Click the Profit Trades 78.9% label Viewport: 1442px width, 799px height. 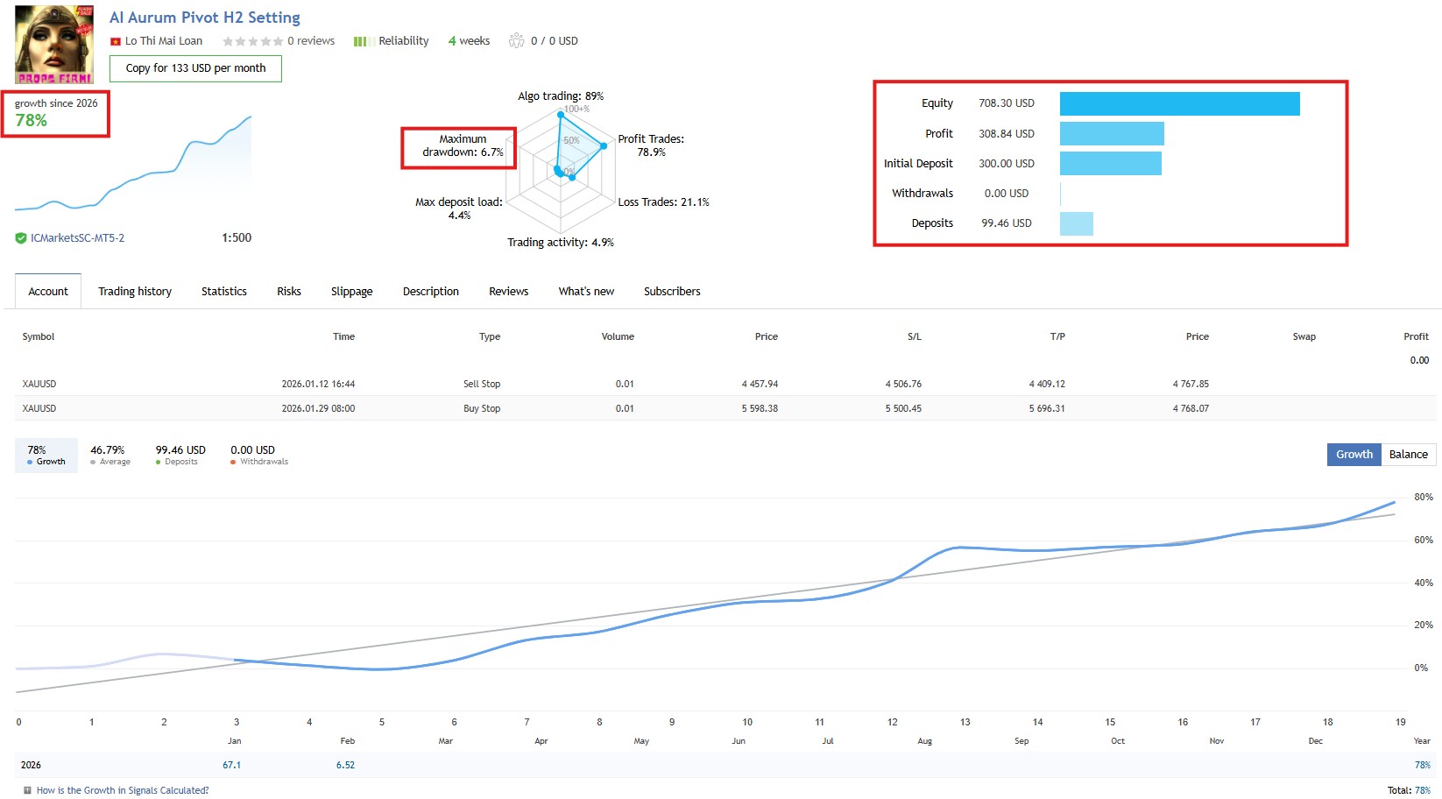pos(651,145)
